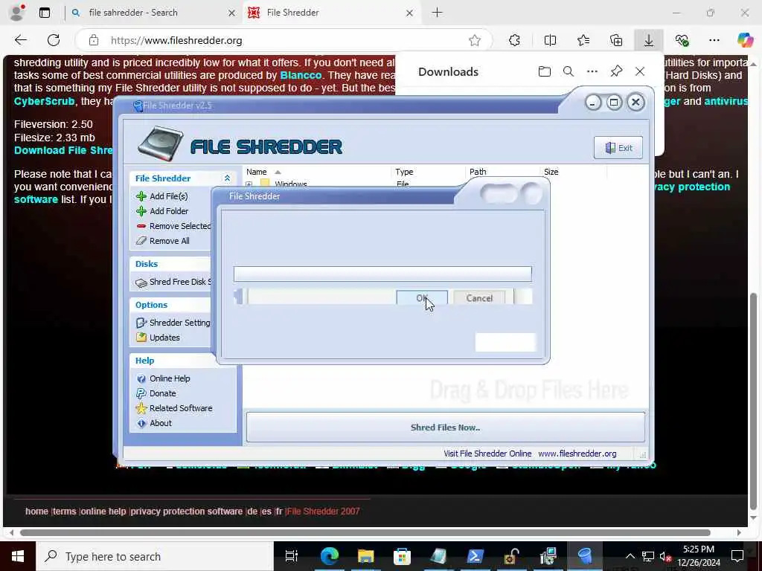Click taskbar search box
Screen dimensions: 762x571
coord(155,556)
